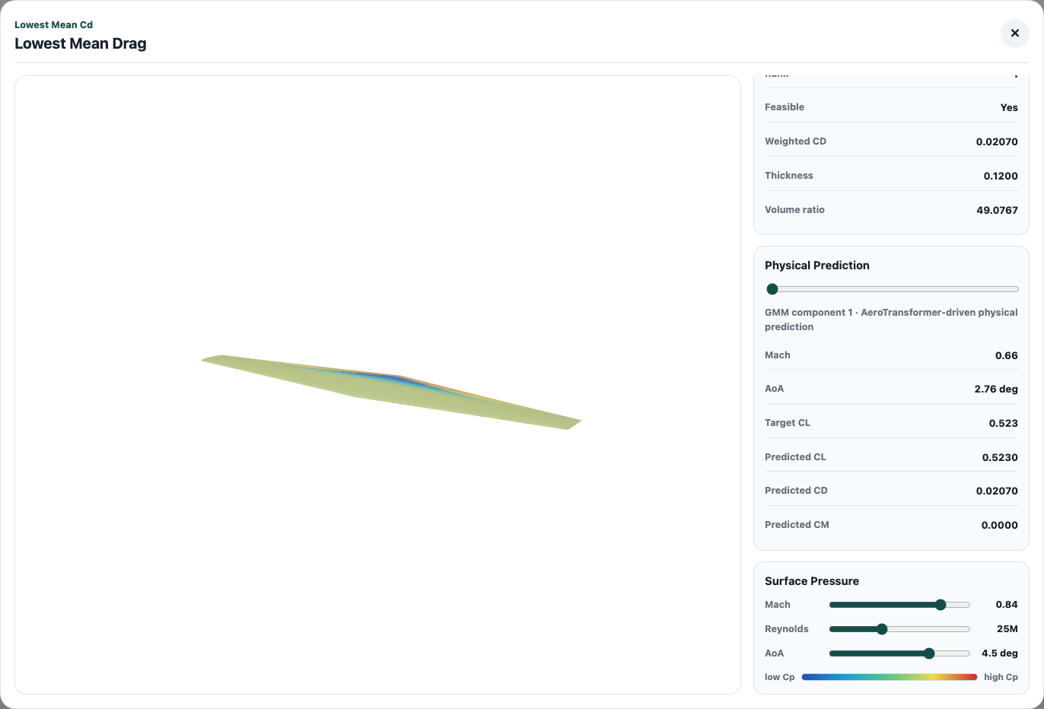
Task: Click the Predicted CM label
Action: pyautogui.click(x=797, y=525)
